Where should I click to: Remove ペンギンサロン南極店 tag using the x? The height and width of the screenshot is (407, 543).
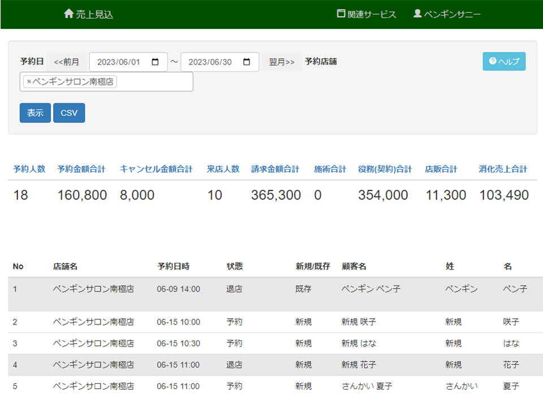(x=29, y=81)
